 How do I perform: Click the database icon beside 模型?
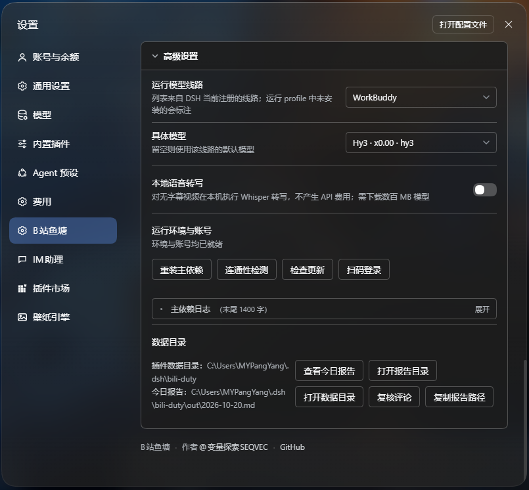[22, 115]
